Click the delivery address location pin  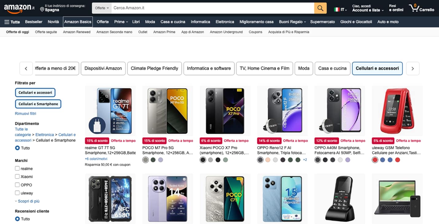click(42, 10)
